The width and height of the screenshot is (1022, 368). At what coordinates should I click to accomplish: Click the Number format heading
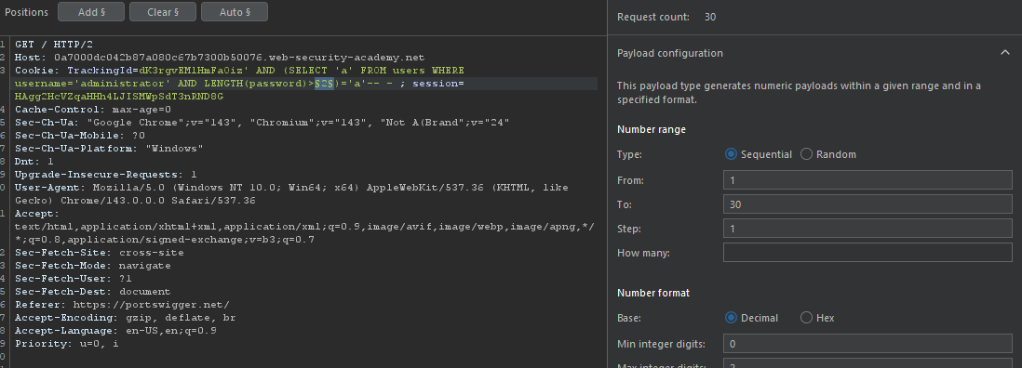[653, 294]
